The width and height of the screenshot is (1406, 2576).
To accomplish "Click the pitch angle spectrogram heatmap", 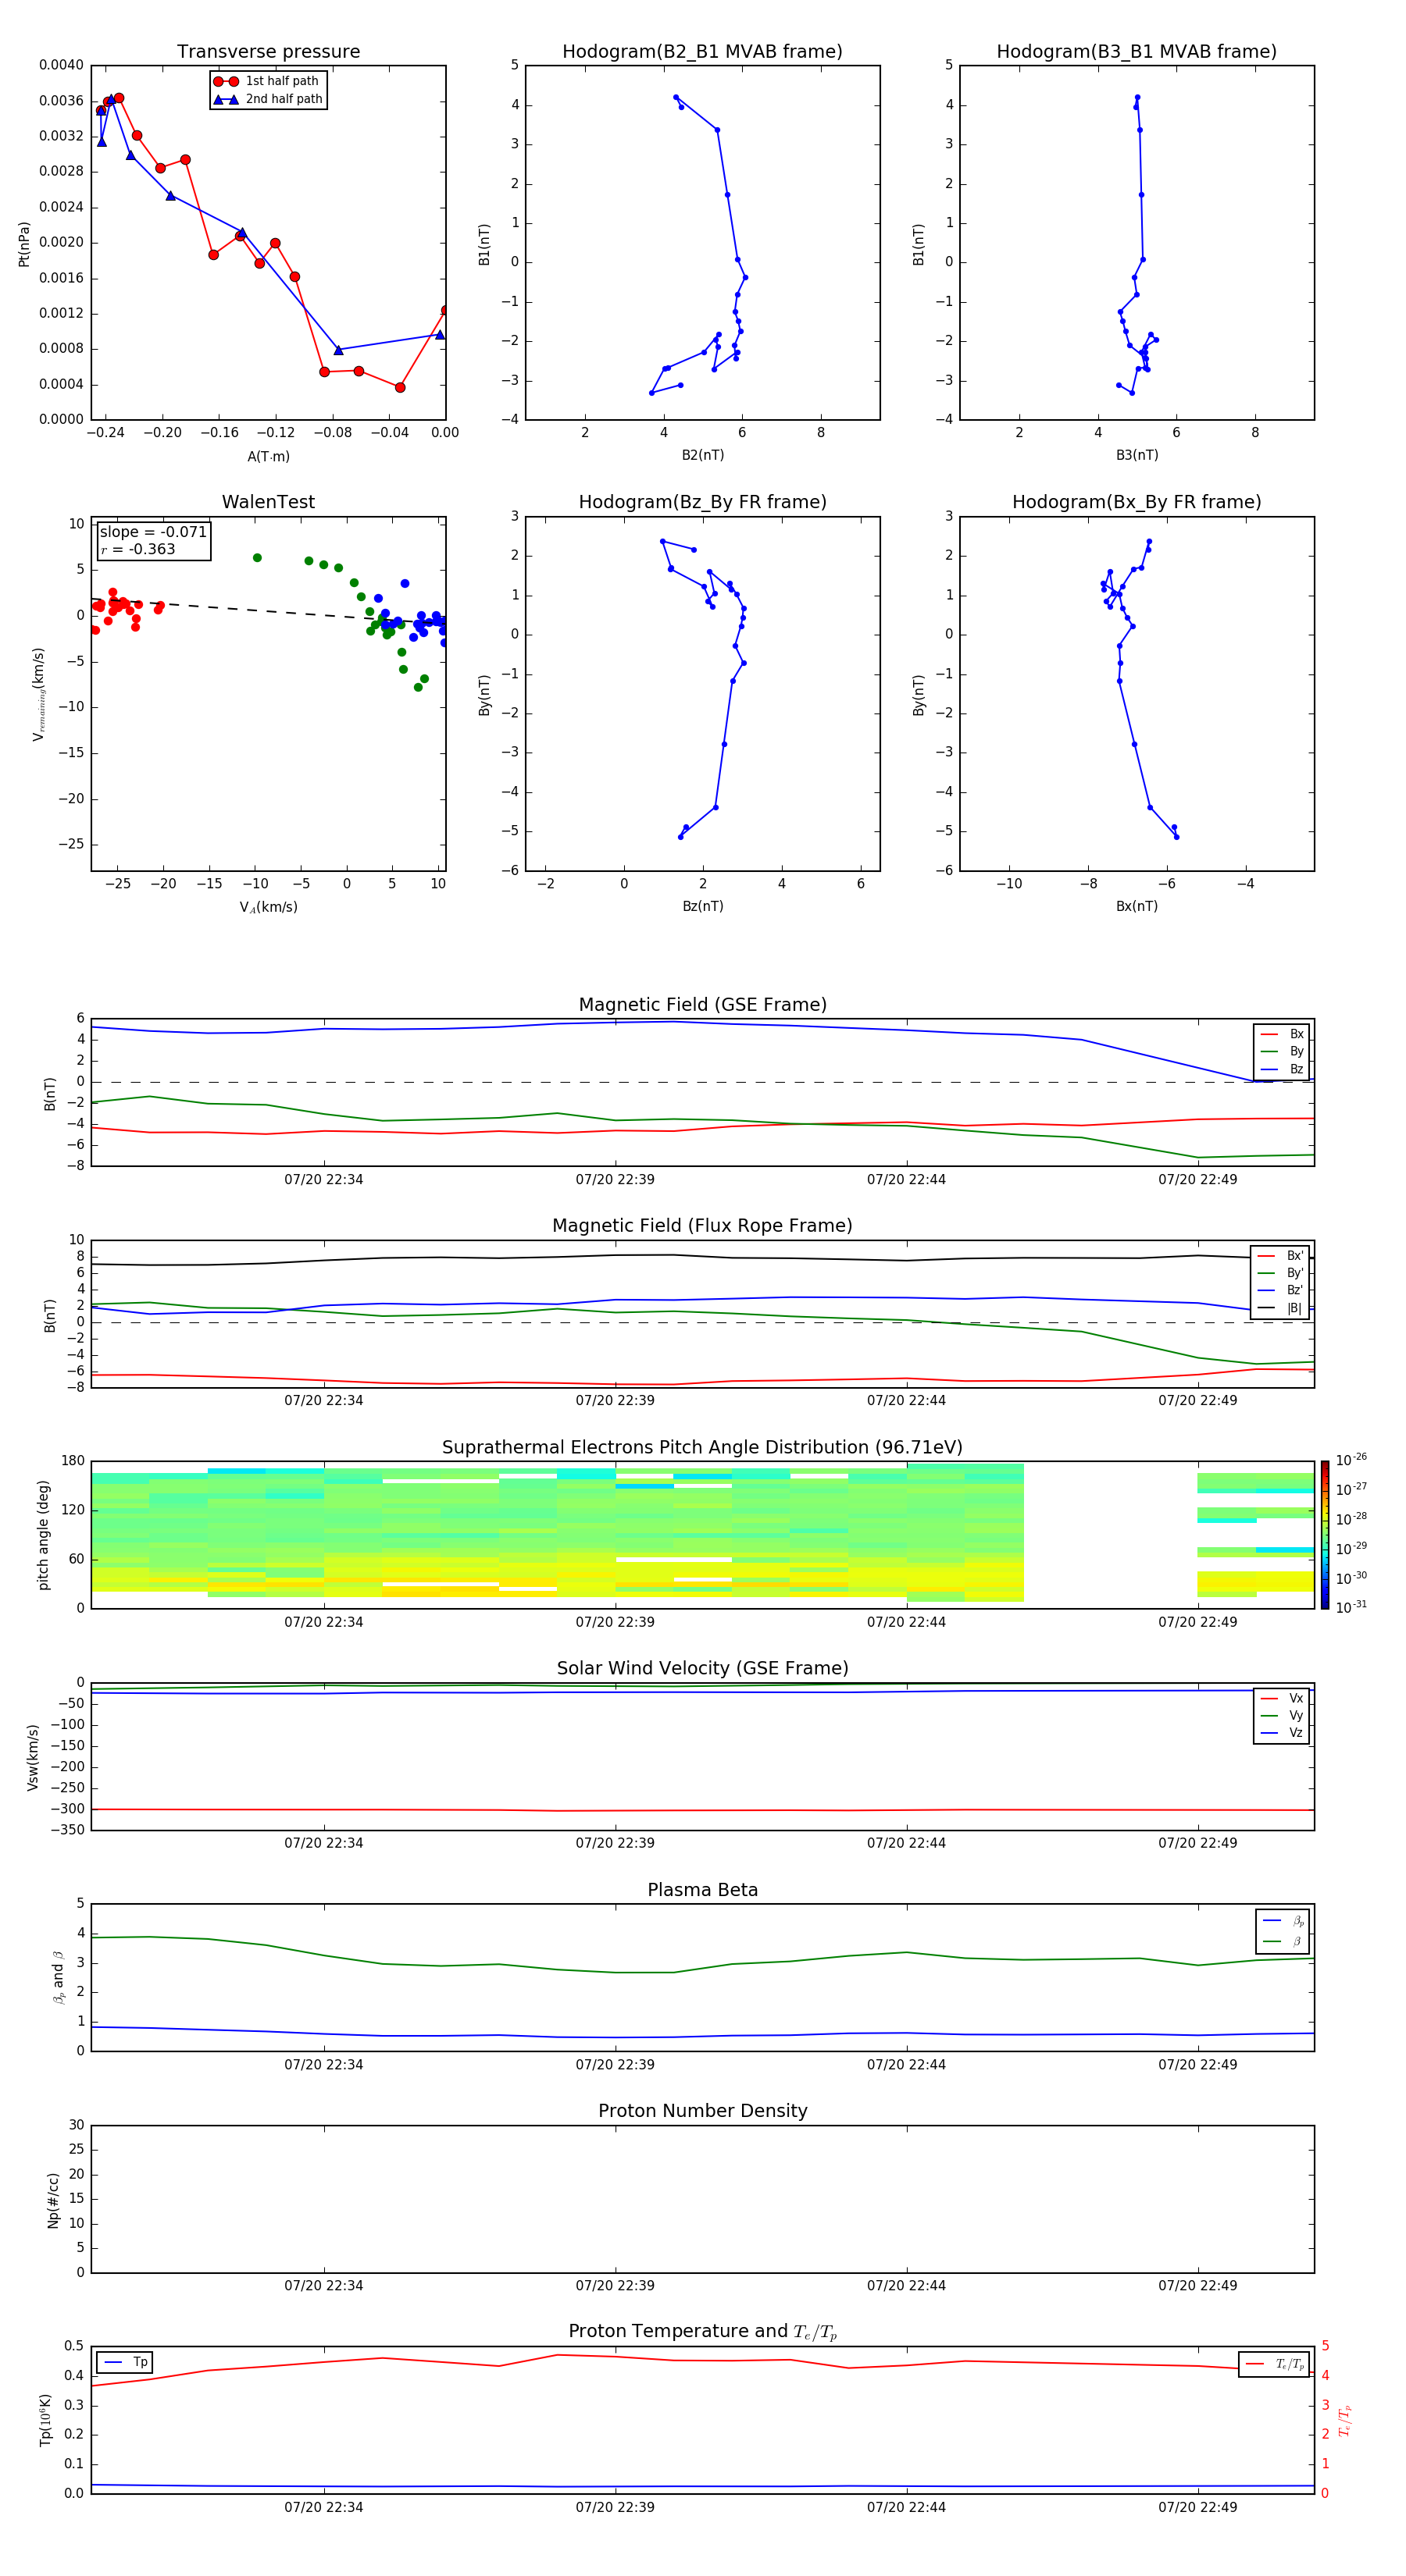I will (702, 1534).
